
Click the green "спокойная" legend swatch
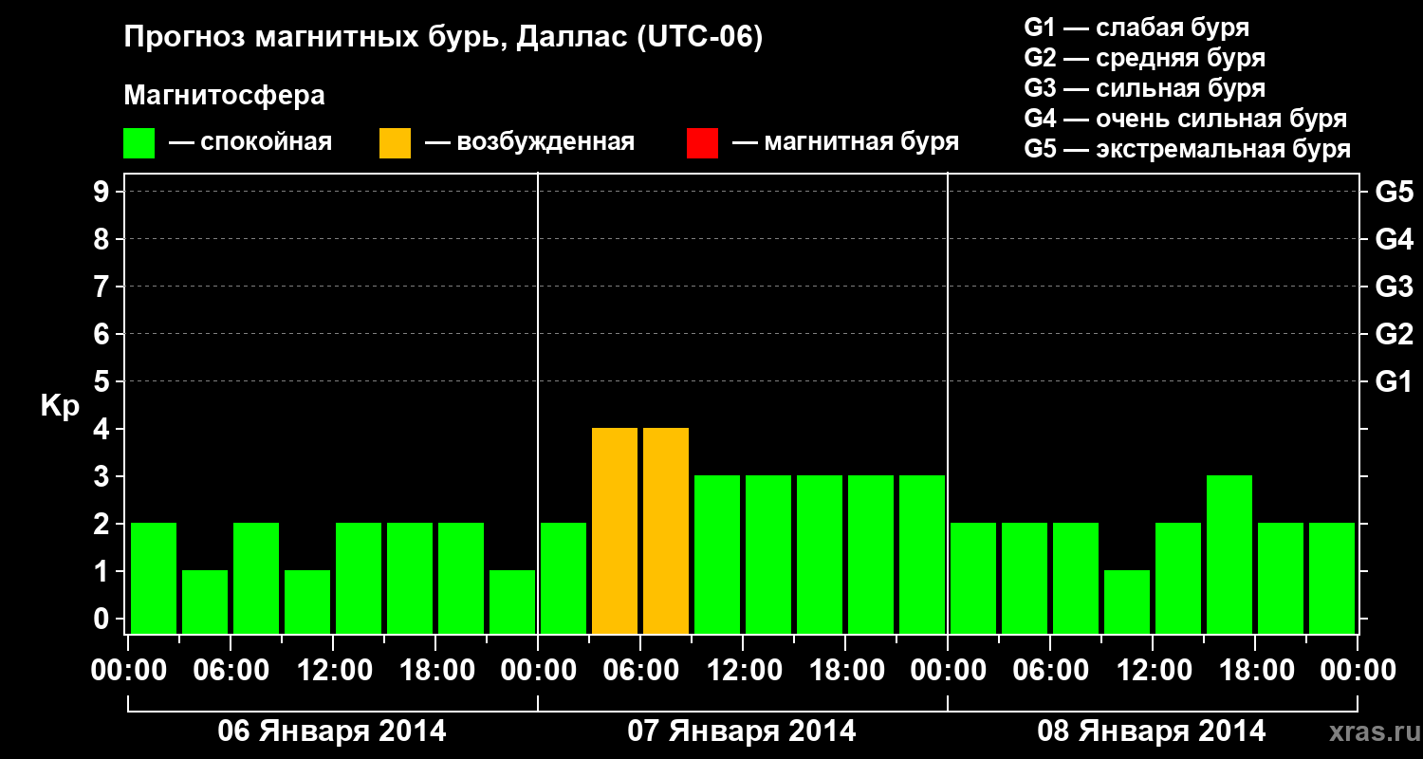[139, 143]
